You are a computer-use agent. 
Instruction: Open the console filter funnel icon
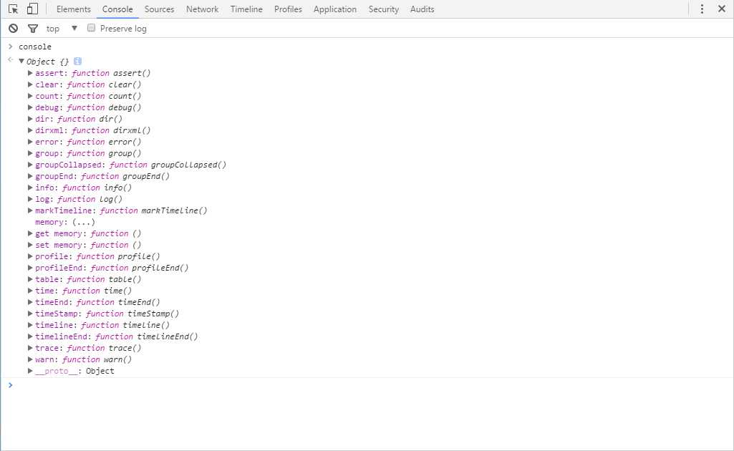tap(33, 29)
